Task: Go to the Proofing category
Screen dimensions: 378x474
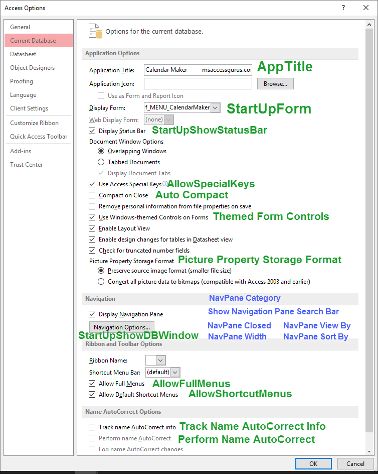Action: click(39, 81)
